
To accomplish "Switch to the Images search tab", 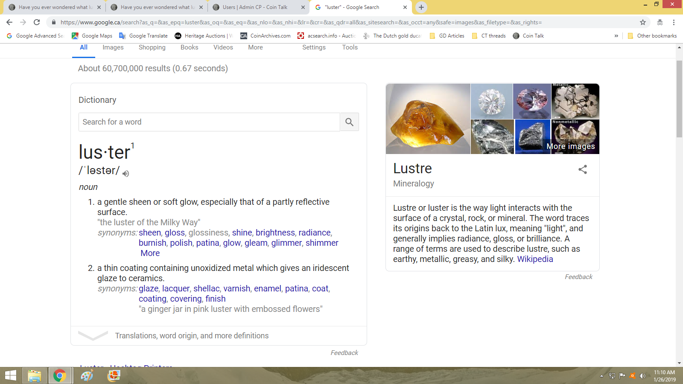I will coord(113,47).
